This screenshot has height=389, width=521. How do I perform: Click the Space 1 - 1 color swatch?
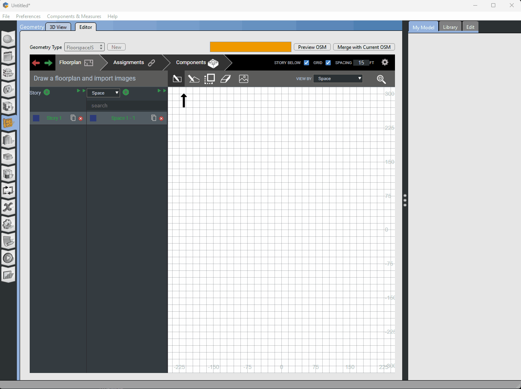(x=93, y=118)
